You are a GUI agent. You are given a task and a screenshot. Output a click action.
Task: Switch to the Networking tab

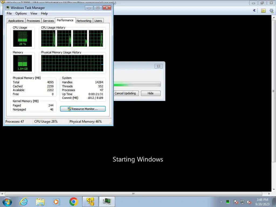pos(84,20)
